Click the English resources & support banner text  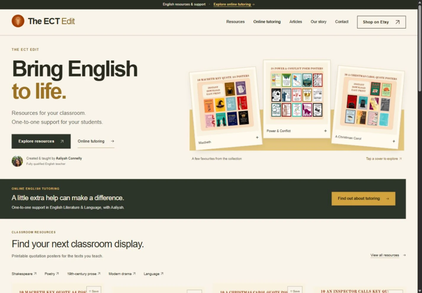(x=184, y=4)
